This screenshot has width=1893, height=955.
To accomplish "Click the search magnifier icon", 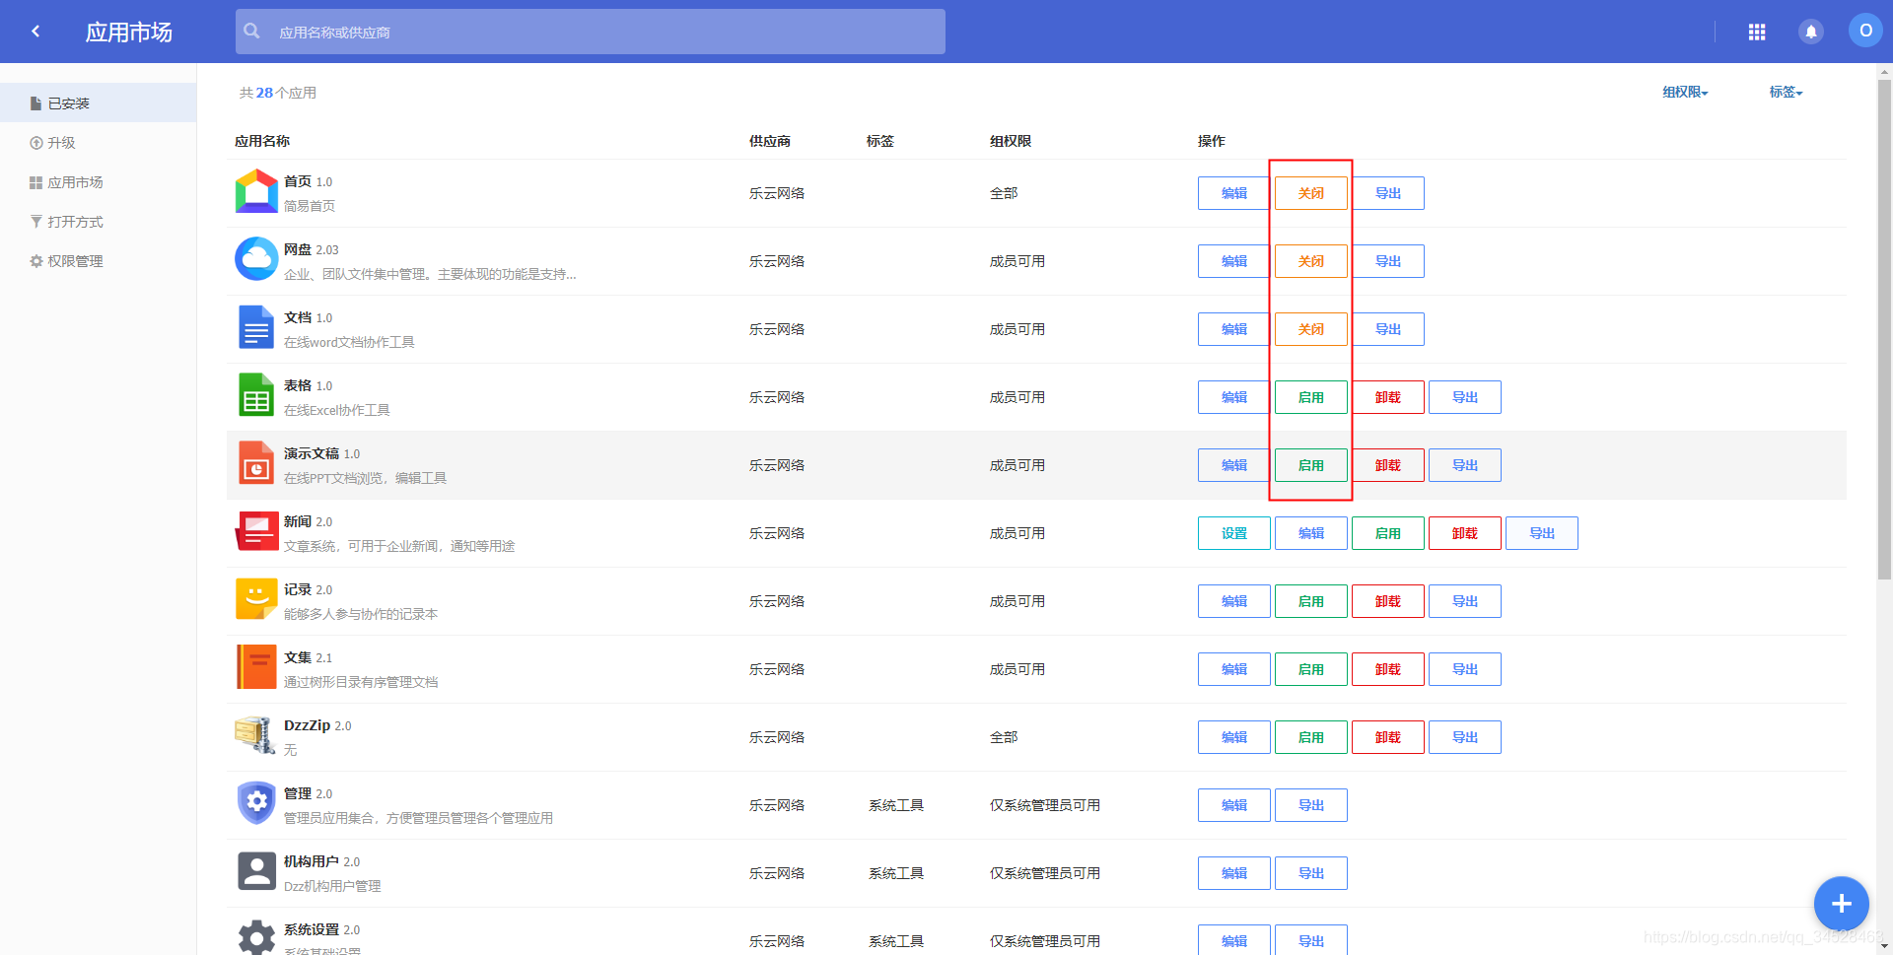I will 252,31.
